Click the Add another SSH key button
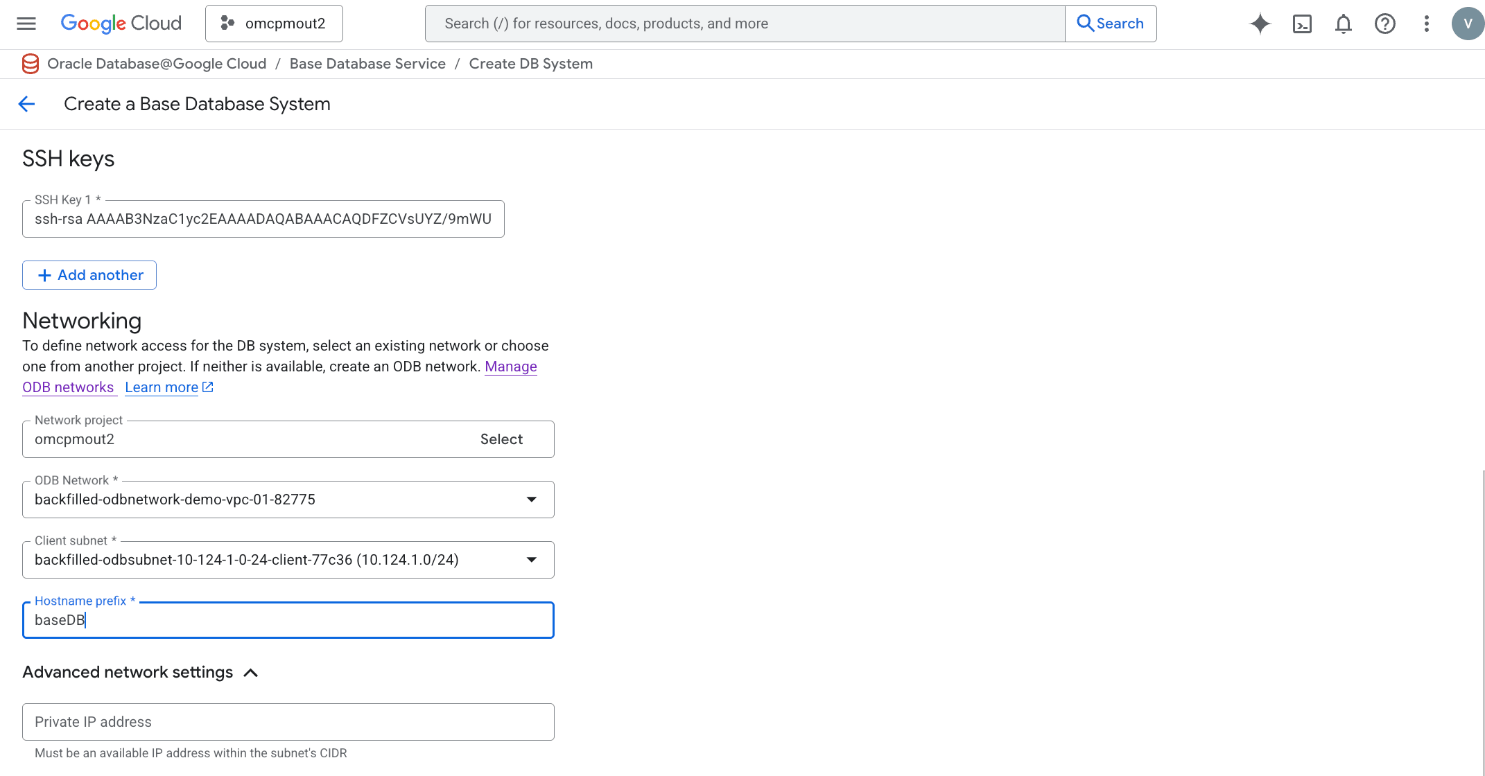The image size is (1485, 776). pos(89,274)
